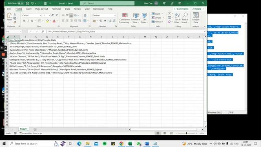261x147 pixels.
Task: Click the Orientation text angle icon
Action: click(x=76, y=16)
